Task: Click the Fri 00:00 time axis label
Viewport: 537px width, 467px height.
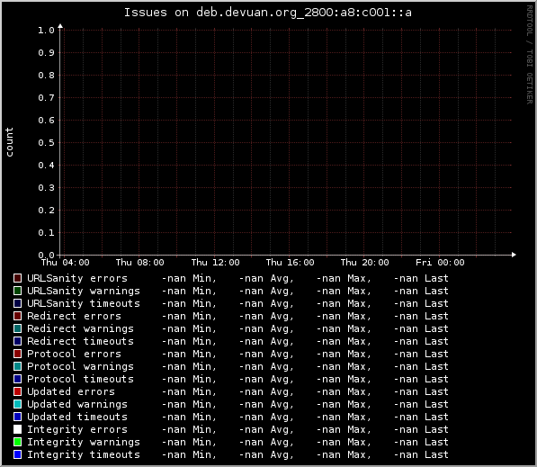Action: point(440,263)
